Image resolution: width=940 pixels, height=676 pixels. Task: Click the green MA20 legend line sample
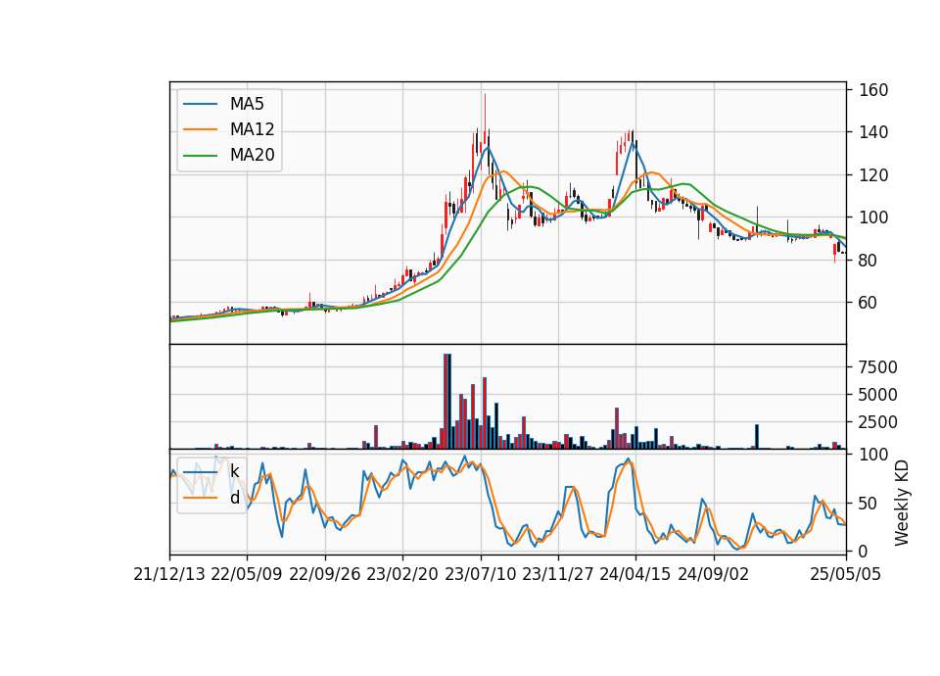(200, 156)
